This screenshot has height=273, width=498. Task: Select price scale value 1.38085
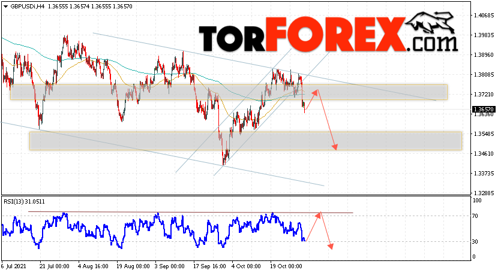coord(484,74)
